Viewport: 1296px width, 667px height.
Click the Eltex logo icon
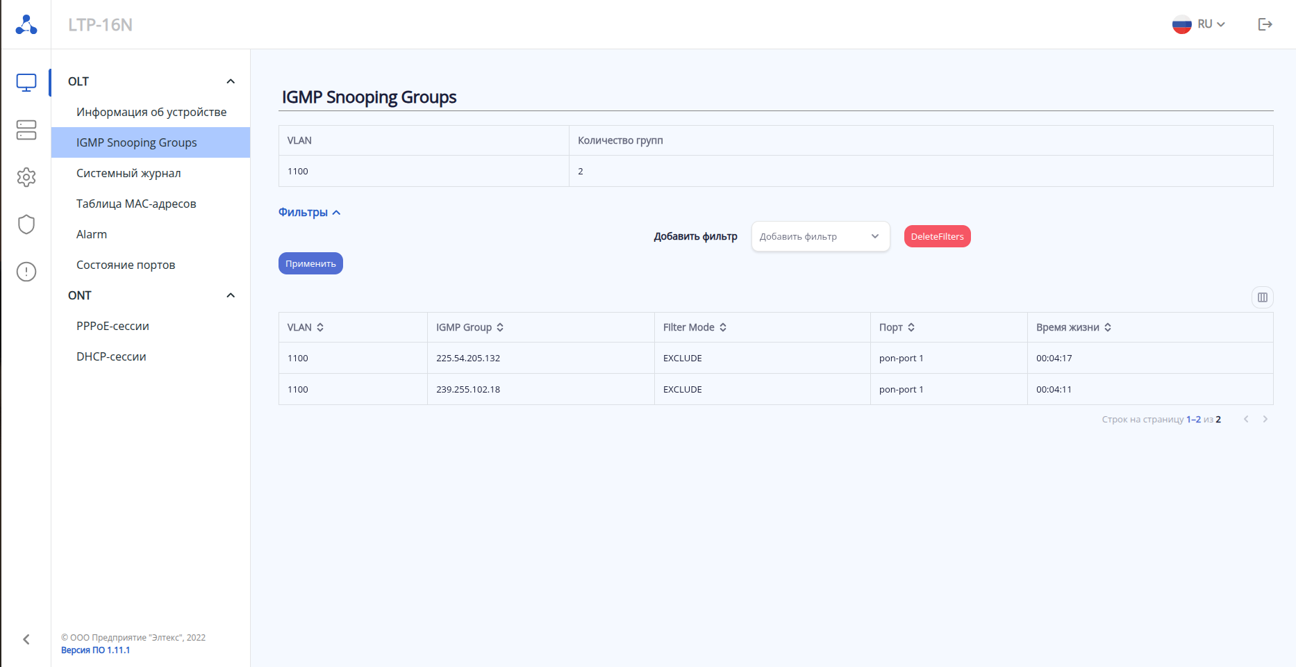click(26, 24)
